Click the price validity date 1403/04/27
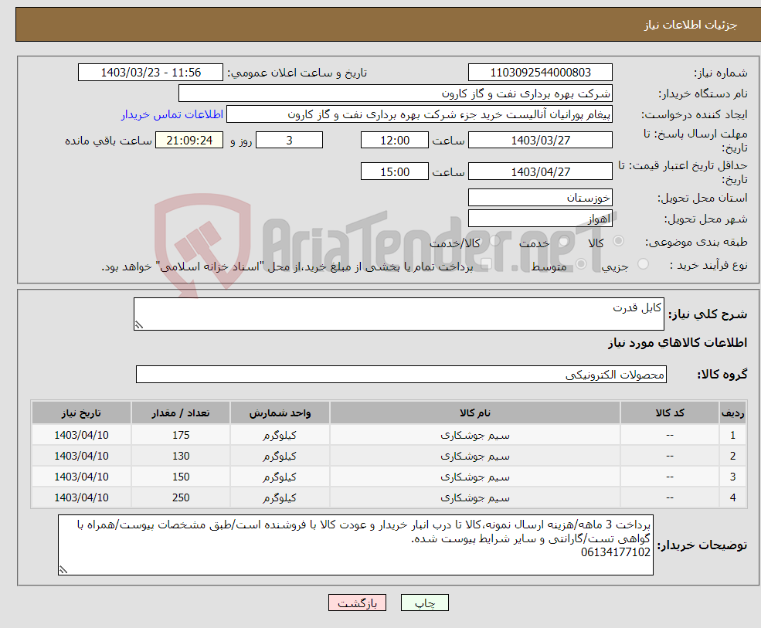The image size is (761, 628). [540, 171]
